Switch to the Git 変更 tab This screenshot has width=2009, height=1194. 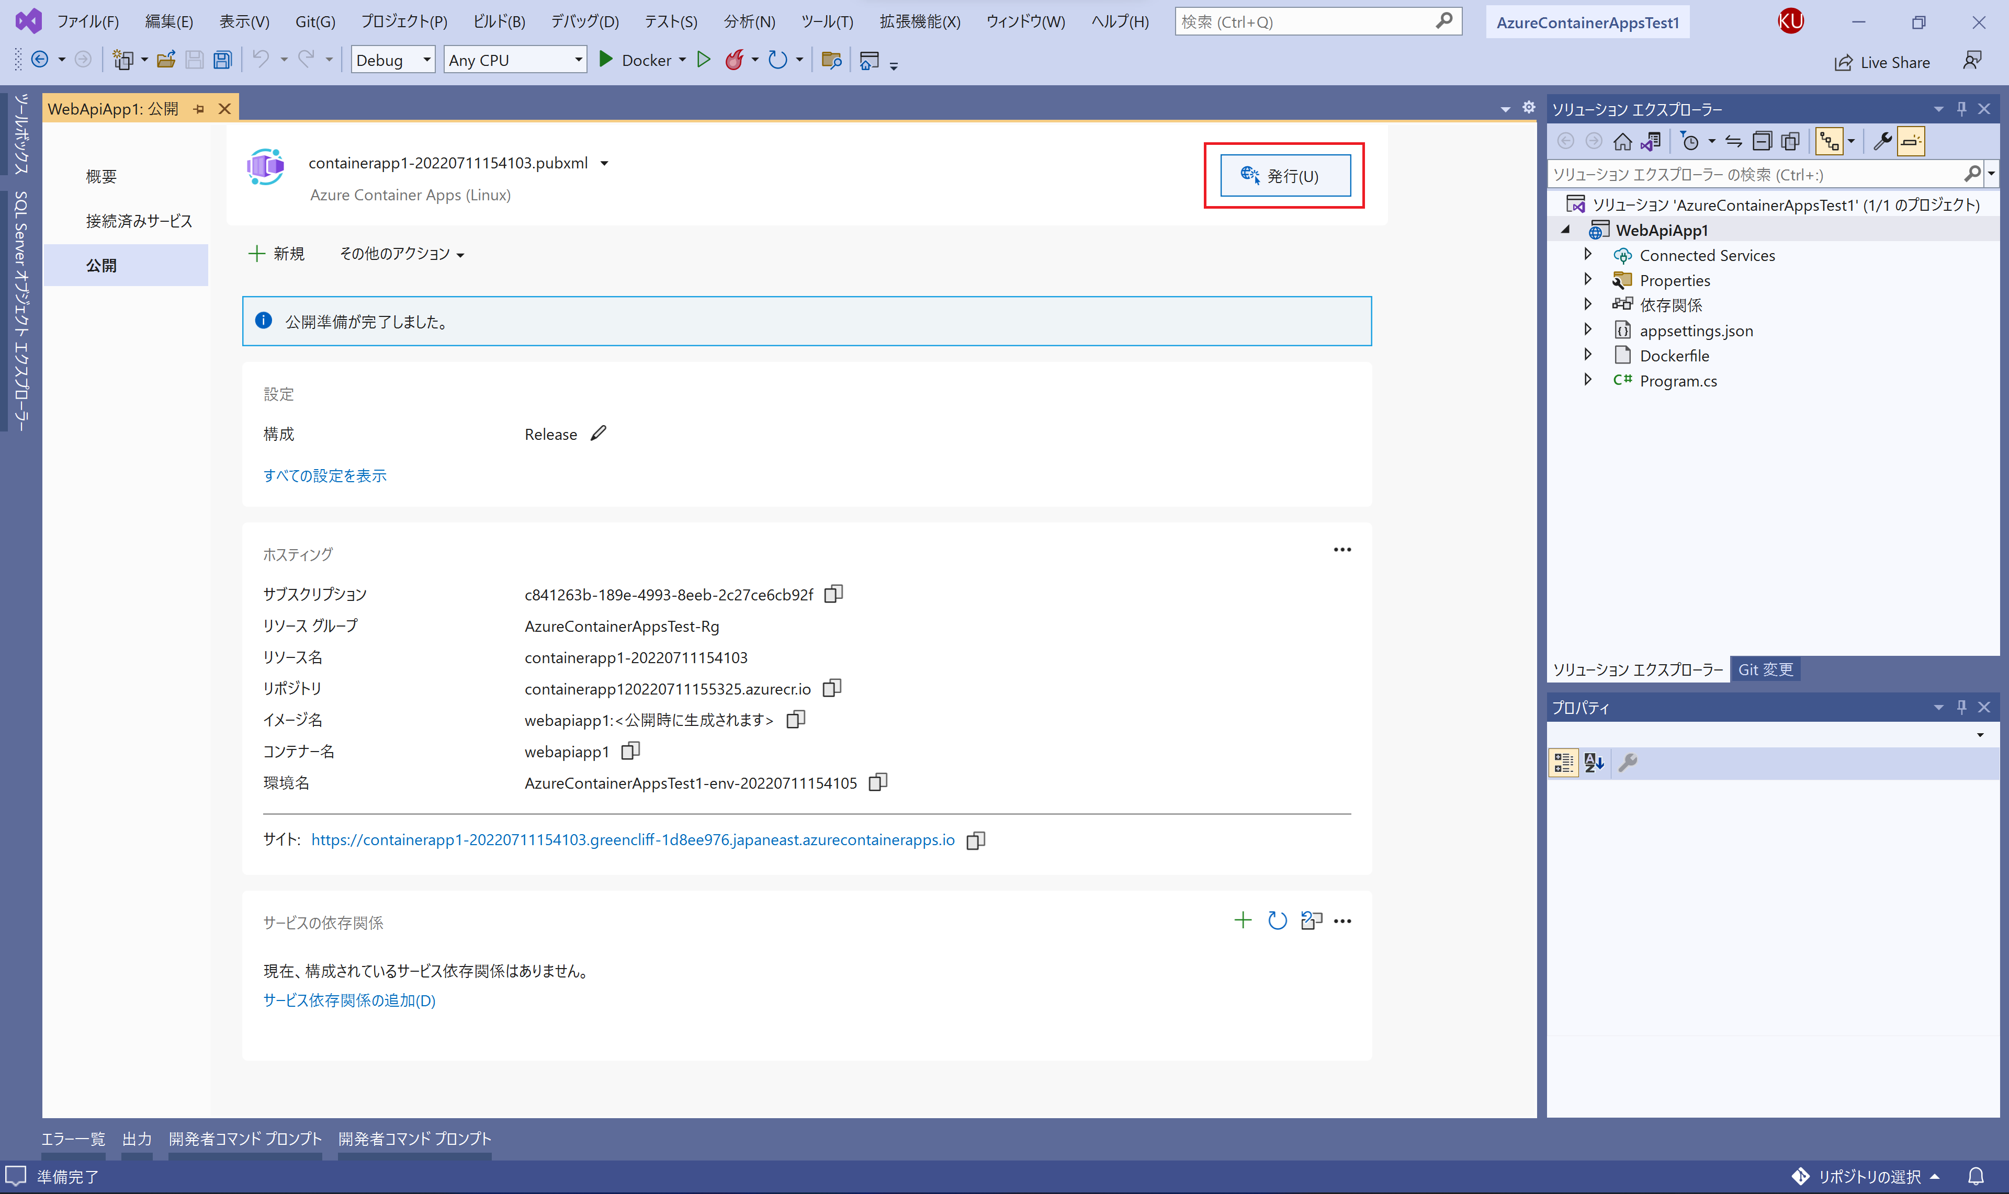[x=1765, y=669]
